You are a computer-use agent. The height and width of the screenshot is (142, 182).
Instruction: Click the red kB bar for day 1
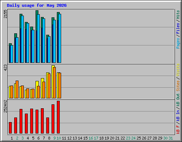pos(10,128)
